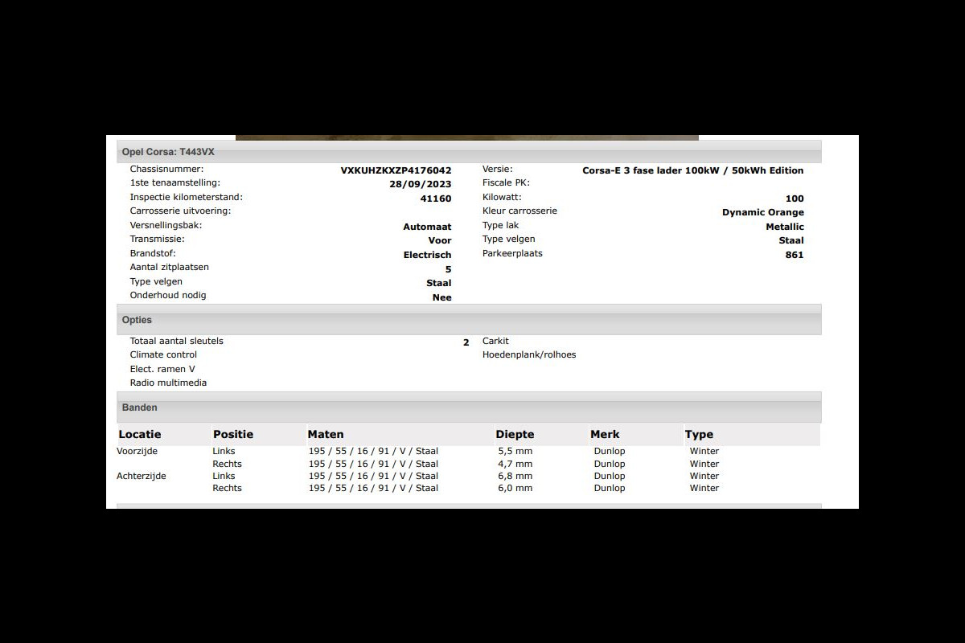Click the chassis number VXKUHZKXZP4176042
This screenshot has width=965, height=643.
[396, 170]
